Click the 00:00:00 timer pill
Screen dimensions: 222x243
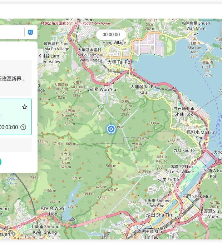(x=111, y=35)
